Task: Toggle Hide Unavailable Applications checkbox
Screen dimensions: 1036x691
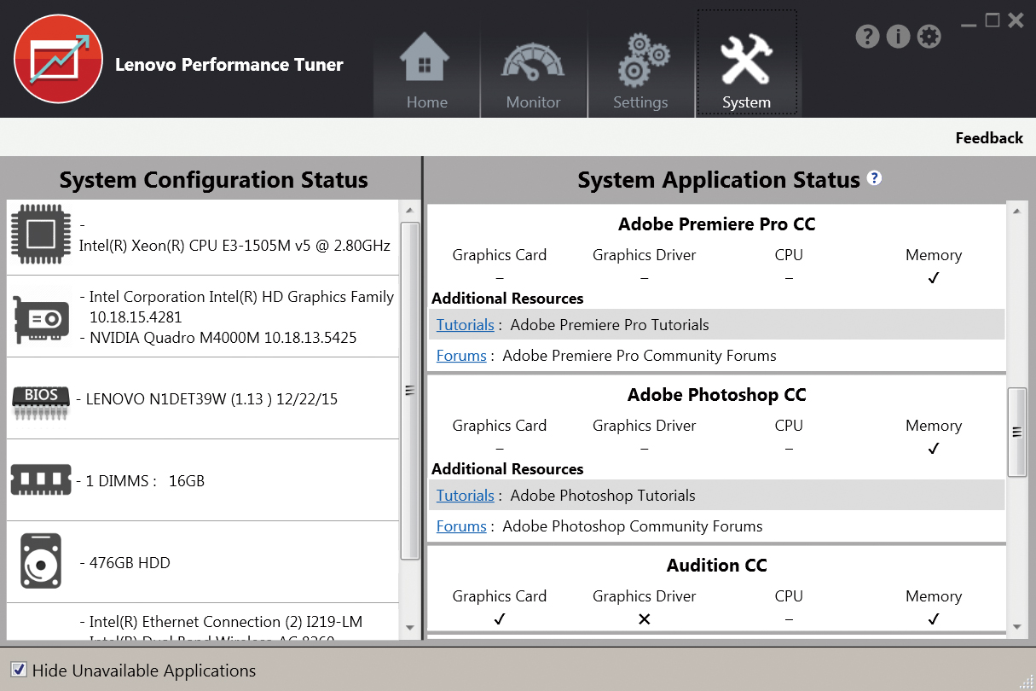Action: point(19,671)
